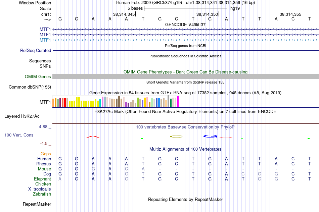
Task: Click the '-4.5' PhyloP lower scale value
Action: pyautogui.click(x=44, y=144)
